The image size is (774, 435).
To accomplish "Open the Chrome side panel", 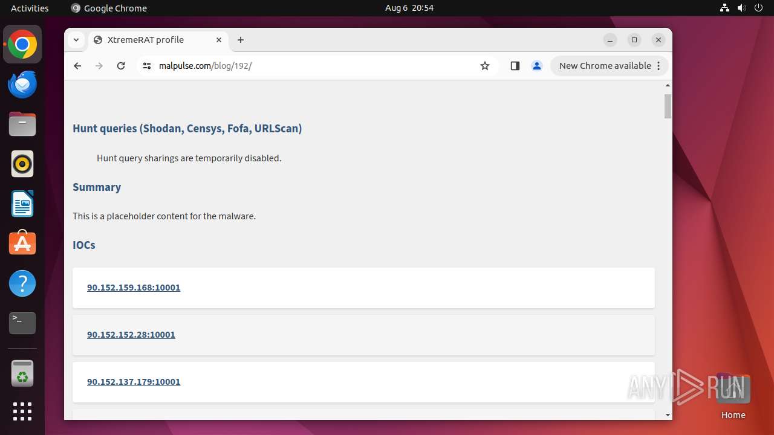I will click(x=515, y=66).
